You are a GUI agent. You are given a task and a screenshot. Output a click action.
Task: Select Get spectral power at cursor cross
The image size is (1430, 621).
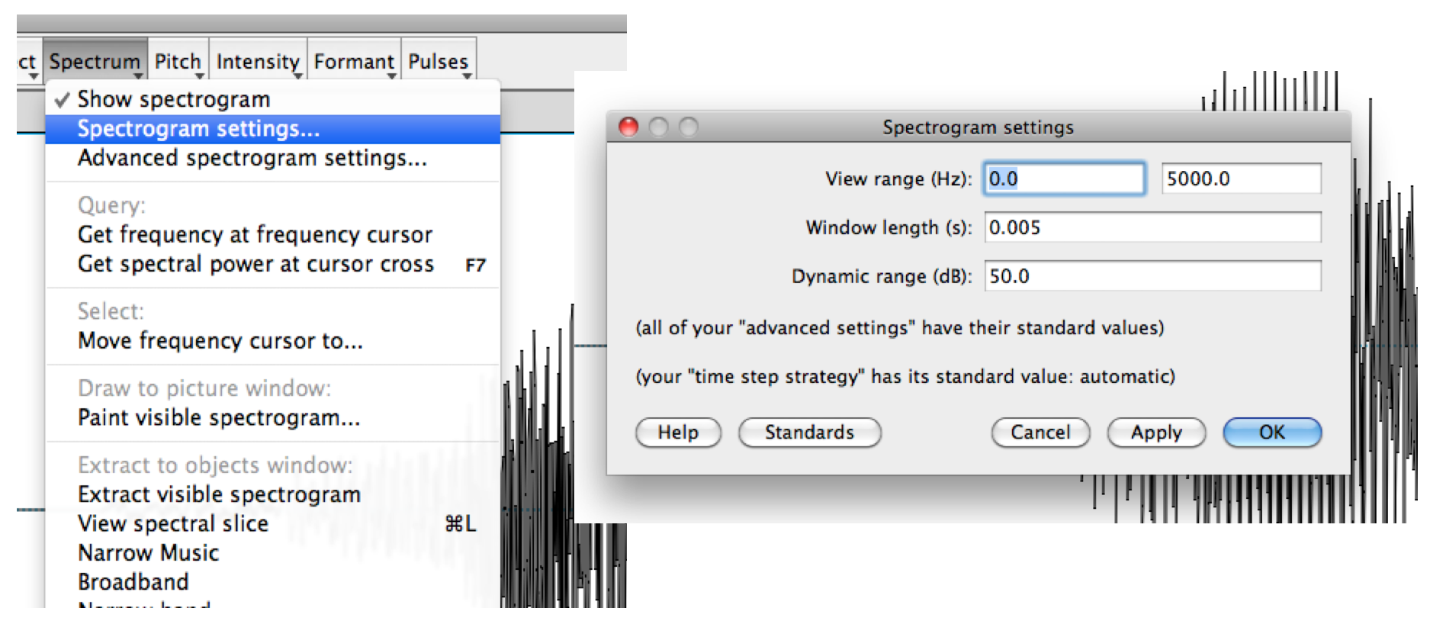[x=272, y=264]
